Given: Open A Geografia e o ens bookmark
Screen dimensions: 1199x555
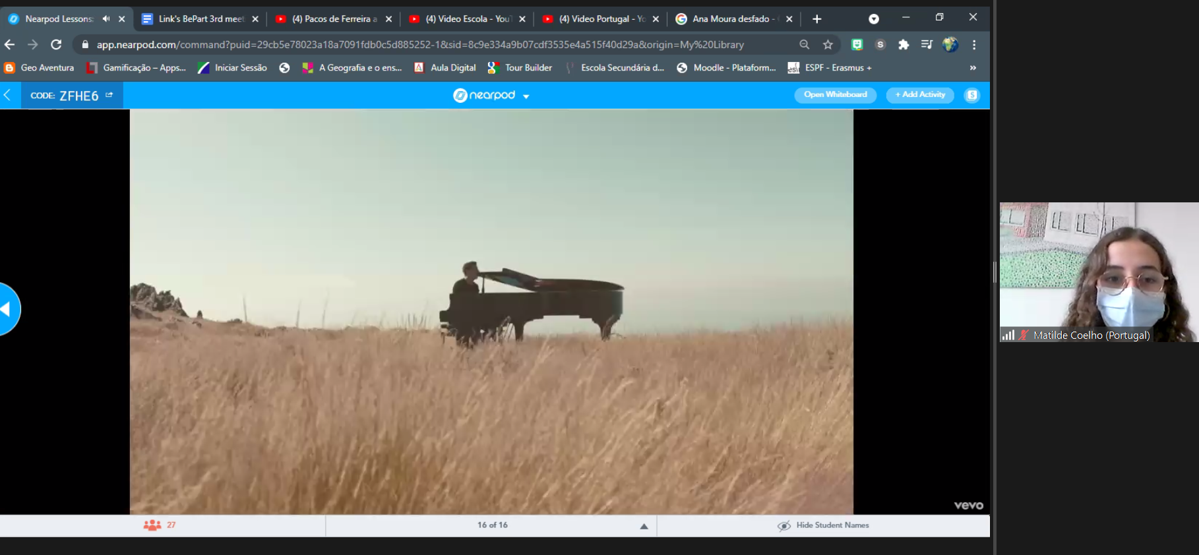Looking at the screenshot, I should 352,68.
